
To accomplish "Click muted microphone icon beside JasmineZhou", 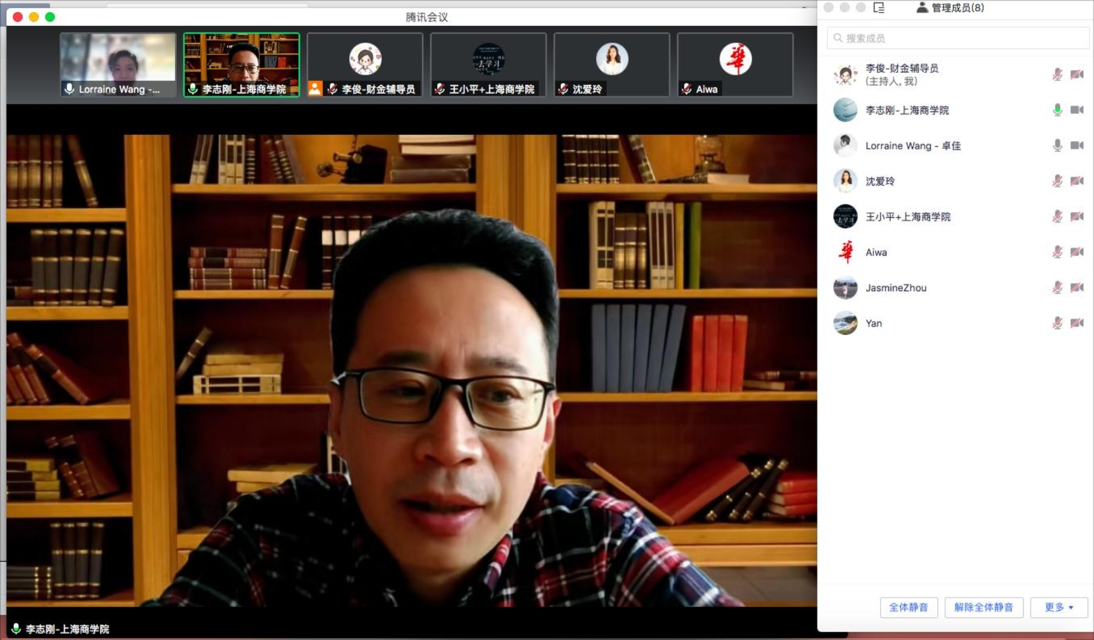I will pos(1057,288).
